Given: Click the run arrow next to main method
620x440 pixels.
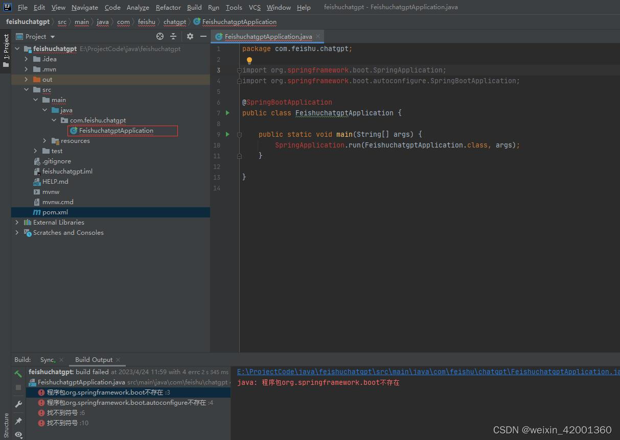Looking at the screenshot, I should [227, 134].
